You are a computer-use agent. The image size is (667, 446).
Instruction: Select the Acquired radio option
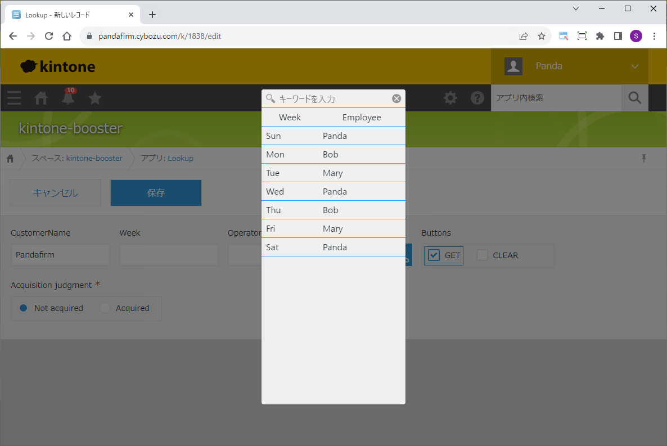pos(105,308)
